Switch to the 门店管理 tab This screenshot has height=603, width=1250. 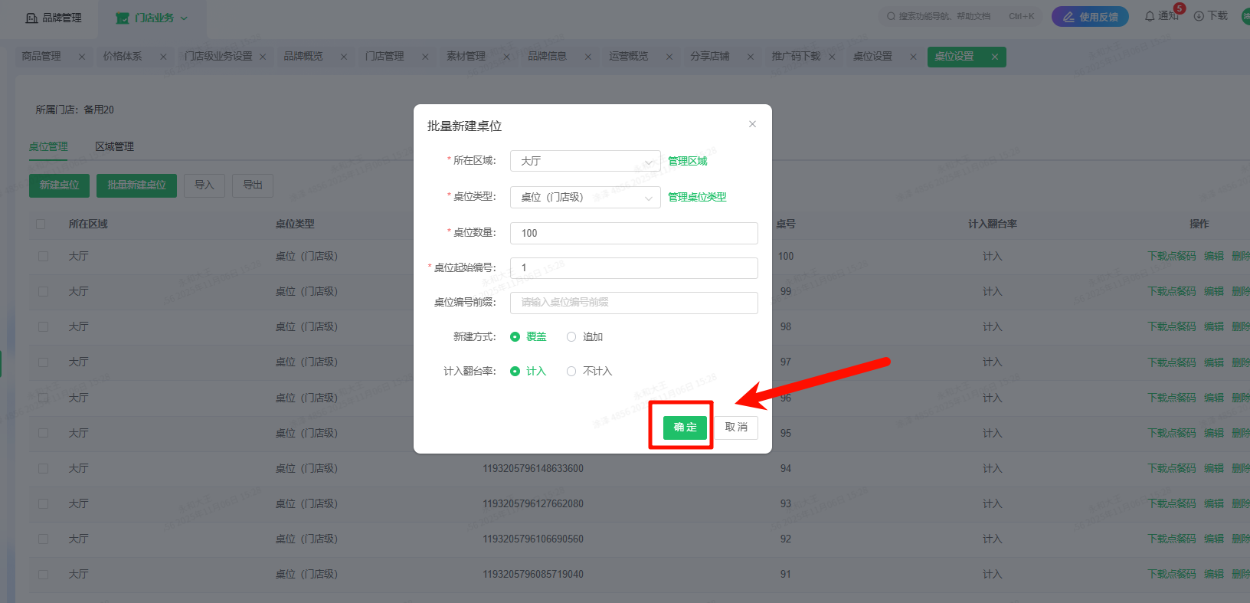coord(384,57)
